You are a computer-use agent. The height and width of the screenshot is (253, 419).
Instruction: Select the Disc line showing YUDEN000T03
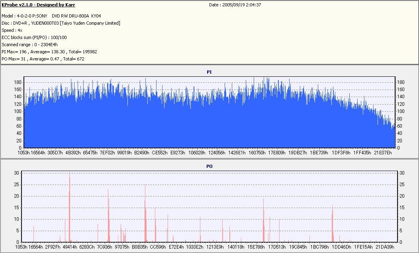click(x=61, y=23)
